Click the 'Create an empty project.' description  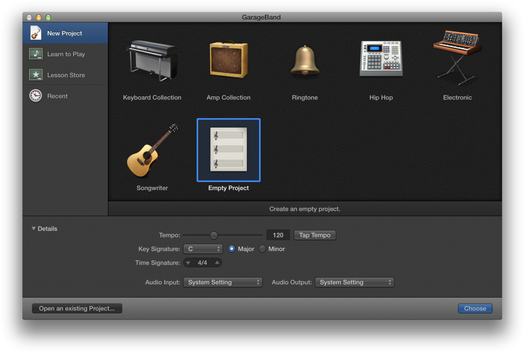(x=305, y=209)
